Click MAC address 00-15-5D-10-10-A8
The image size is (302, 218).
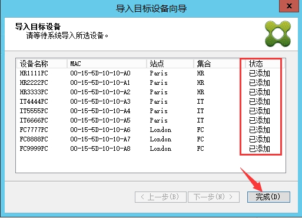(100, 148)
